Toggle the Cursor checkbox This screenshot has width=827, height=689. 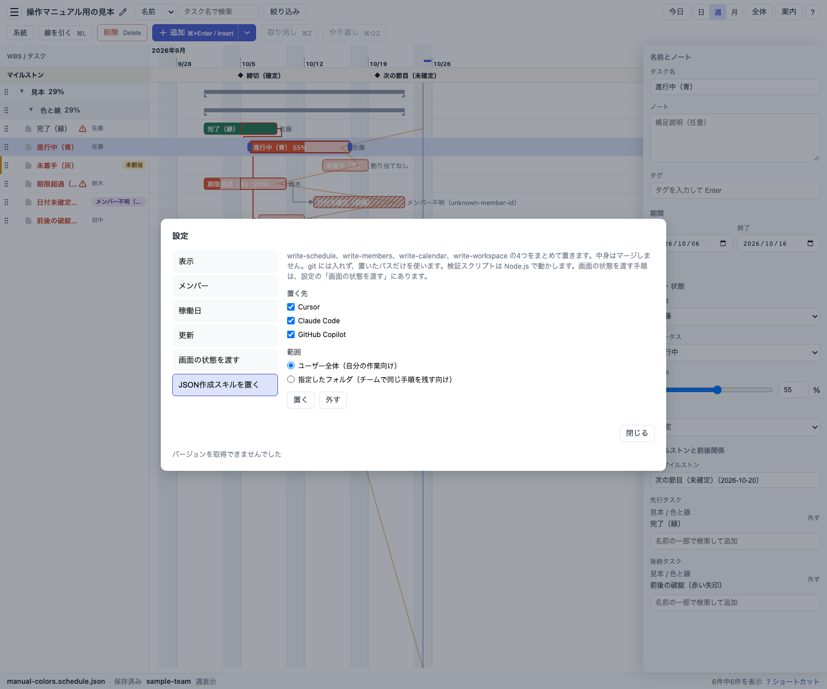291,307
